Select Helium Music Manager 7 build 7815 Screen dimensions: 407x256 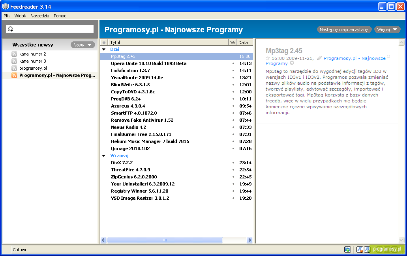[176, 142]
